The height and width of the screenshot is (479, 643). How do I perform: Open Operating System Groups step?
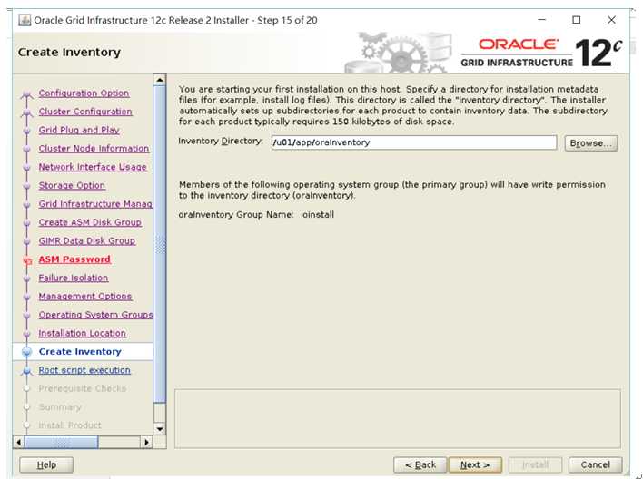tap(95, 315)
